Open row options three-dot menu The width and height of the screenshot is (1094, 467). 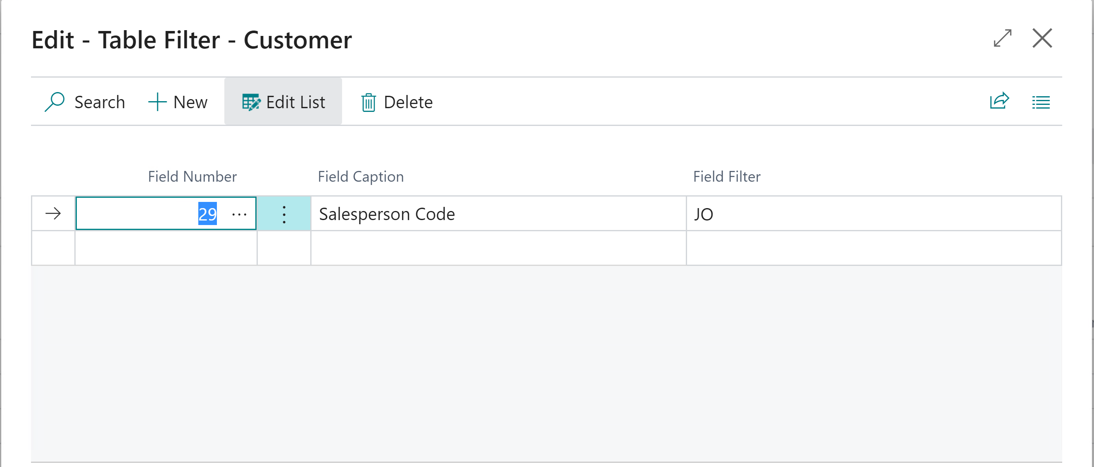pos(284,214)
